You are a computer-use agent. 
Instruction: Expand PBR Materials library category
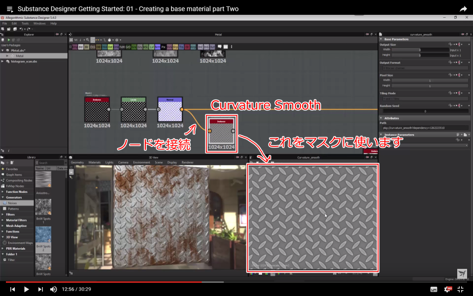(3, 249)
